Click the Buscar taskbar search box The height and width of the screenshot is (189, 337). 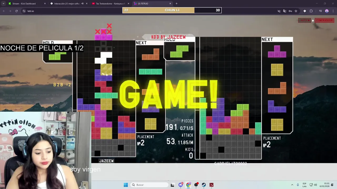[x=149, y=185]
